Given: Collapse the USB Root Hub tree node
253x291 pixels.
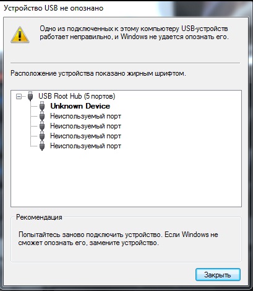Looking at the screenshot, I should [x=19, y=96].
